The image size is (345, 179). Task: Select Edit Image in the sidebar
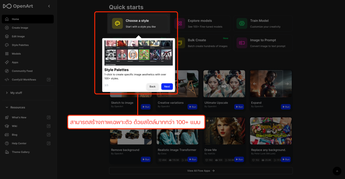click(18, 36)
